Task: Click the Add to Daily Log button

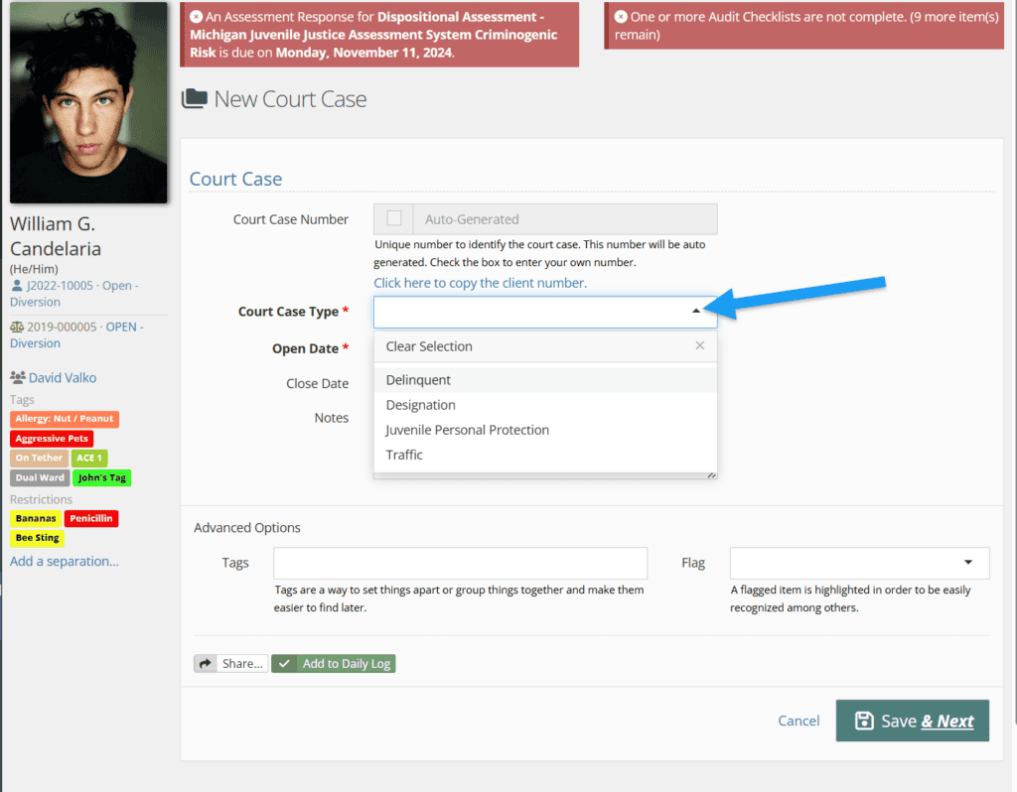Action: (334, 664)
